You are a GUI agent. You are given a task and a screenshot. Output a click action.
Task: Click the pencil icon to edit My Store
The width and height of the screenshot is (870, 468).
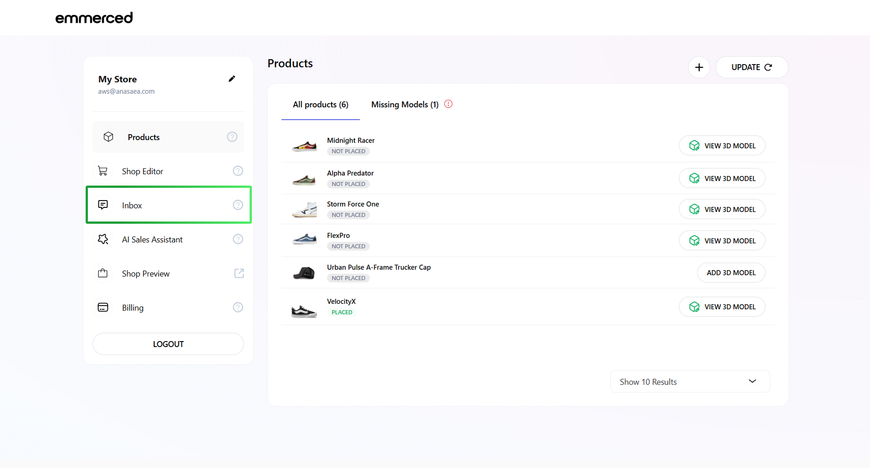[232, 79]
